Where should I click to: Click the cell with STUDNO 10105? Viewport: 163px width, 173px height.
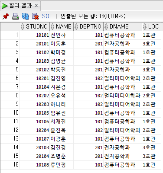click(35, 113)
